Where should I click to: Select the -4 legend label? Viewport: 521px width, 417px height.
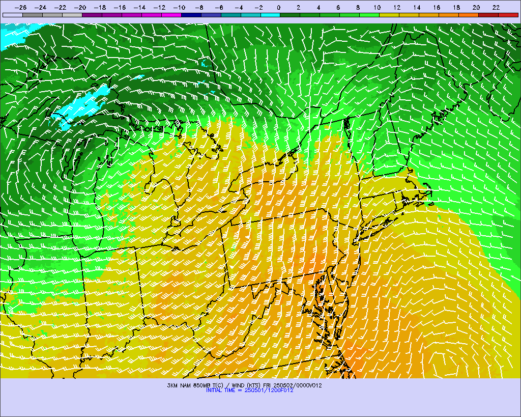click(239, 8)
